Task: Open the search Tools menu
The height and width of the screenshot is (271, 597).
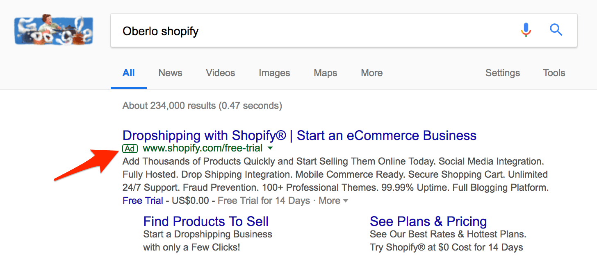Action: point(554,73)
